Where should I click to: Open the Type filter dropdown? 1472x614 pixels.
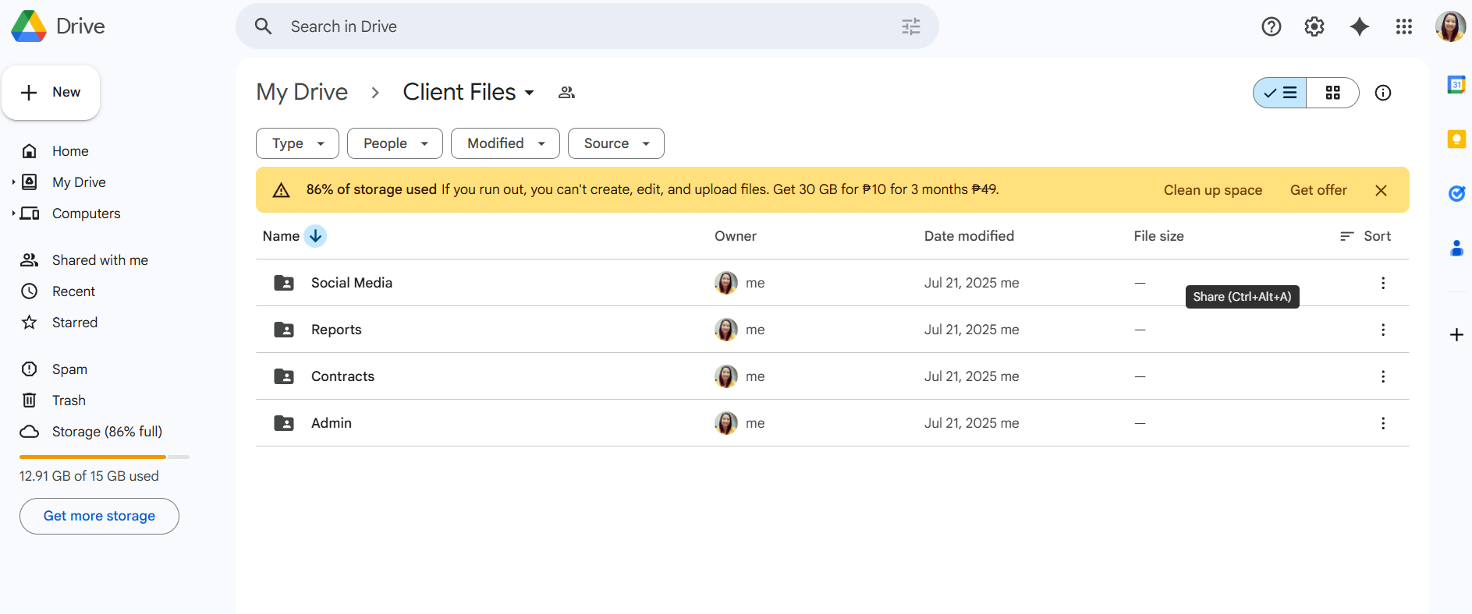click(297, 143)
